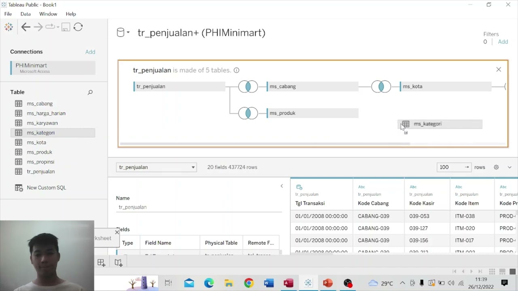Open PowerPoint from the taskbar
This screenshot has height=291, width=518.
point(328,283)
